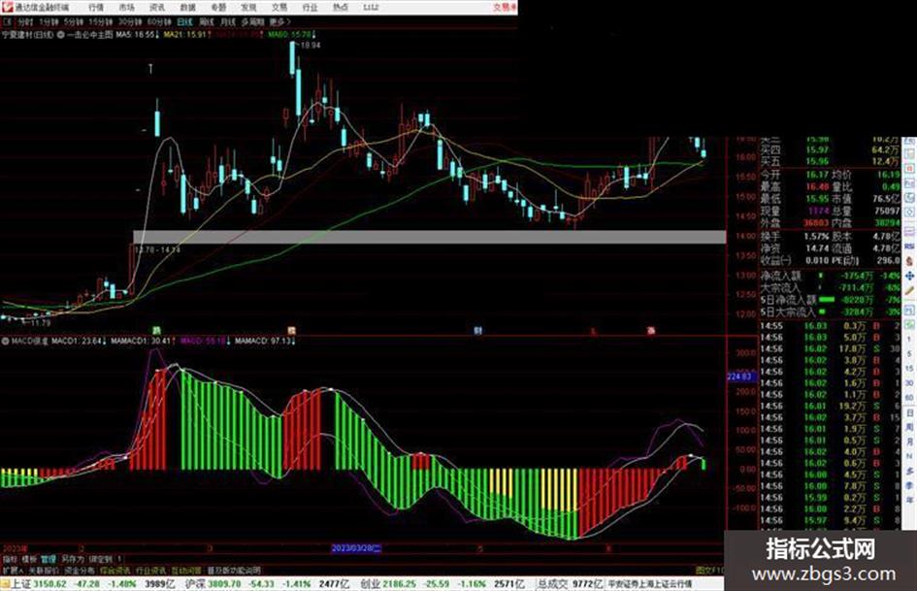Open the 行情 menu

click(96, 7)
